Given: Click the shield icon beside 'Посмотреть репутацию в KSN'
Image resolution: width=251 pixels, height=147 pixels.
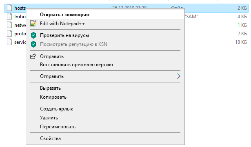Looking at the screenshot, I should 33,44.
